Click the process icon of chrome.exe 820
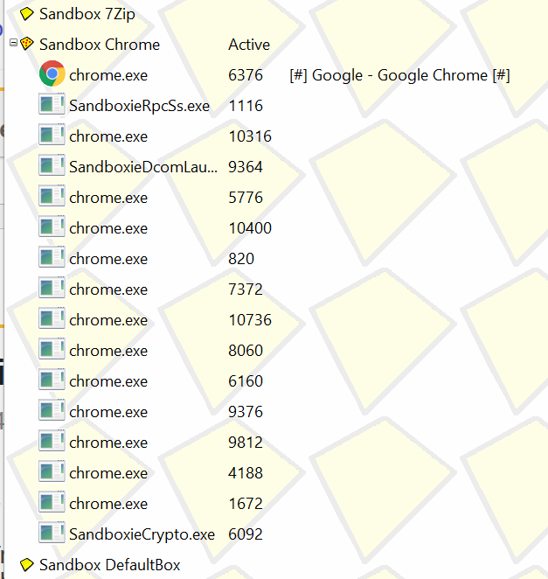This screenshot has height=579, width=548. point(52,257)
